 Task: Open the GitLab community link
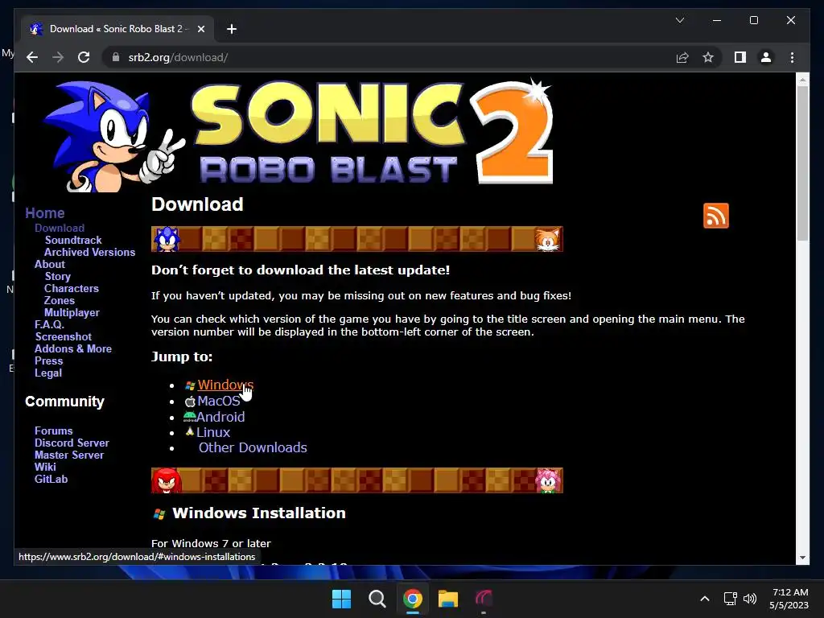click(51, 480)
